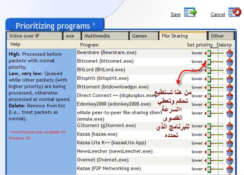
Task: Delete Bitcomet entry using trash icon
Action: coord(230,62)
